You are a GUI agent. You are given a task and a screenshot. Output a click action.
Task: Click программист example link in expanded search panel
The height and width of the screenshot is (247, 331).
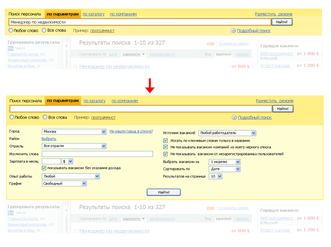[103, 118]
